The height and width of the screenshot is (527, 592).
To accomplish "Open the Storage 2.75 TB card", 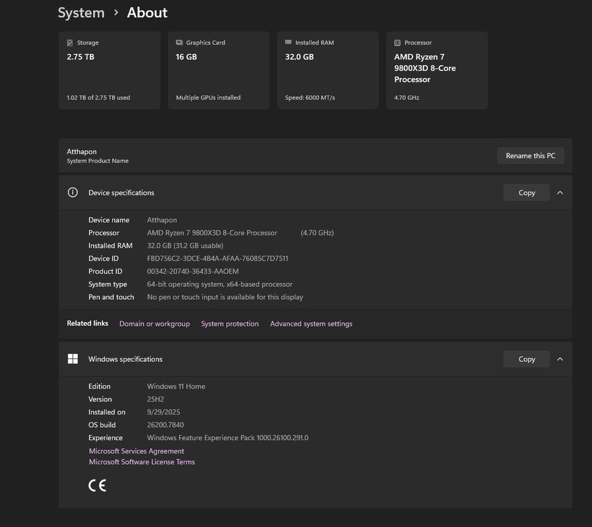I will [x=109, y=71].
